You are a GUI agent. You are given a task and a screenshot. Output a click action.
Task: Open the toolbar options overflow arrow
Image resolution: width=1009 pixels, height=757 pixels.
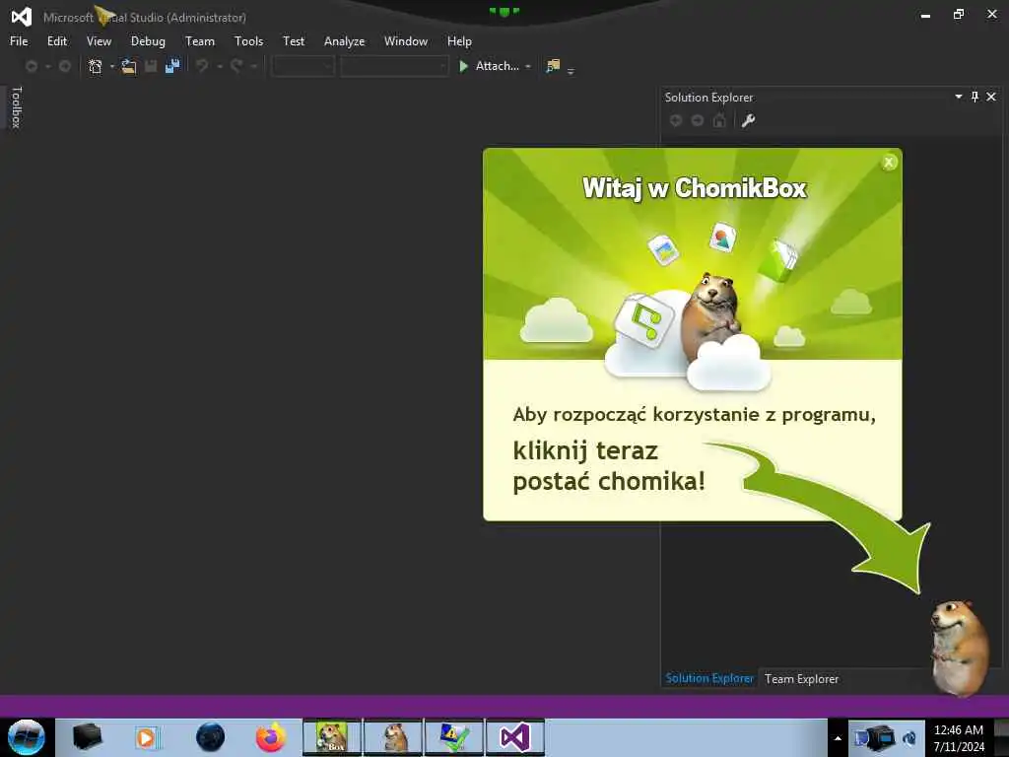tap(571, 71)
